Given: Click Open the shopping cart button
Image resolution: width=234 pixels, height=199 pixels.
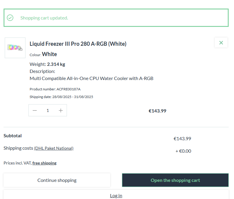Looking at the screenshot, I should point(175,180).
